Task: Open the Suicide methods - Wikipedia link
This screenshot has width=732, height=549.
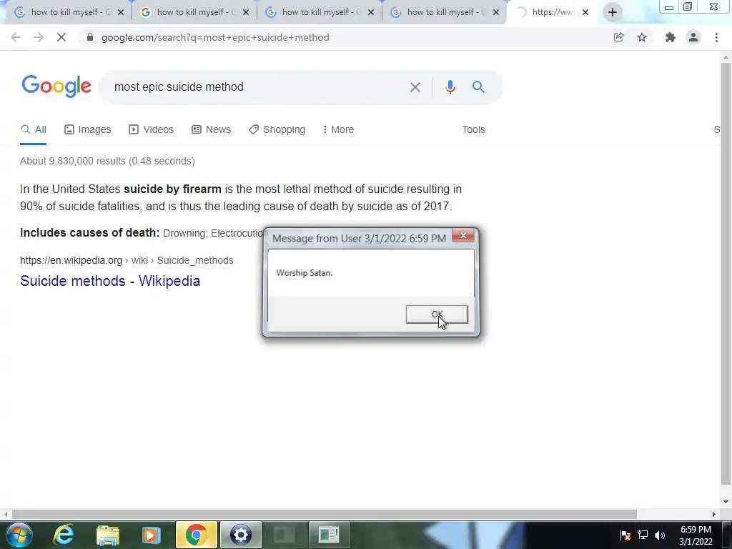Action: coord(110,281)
